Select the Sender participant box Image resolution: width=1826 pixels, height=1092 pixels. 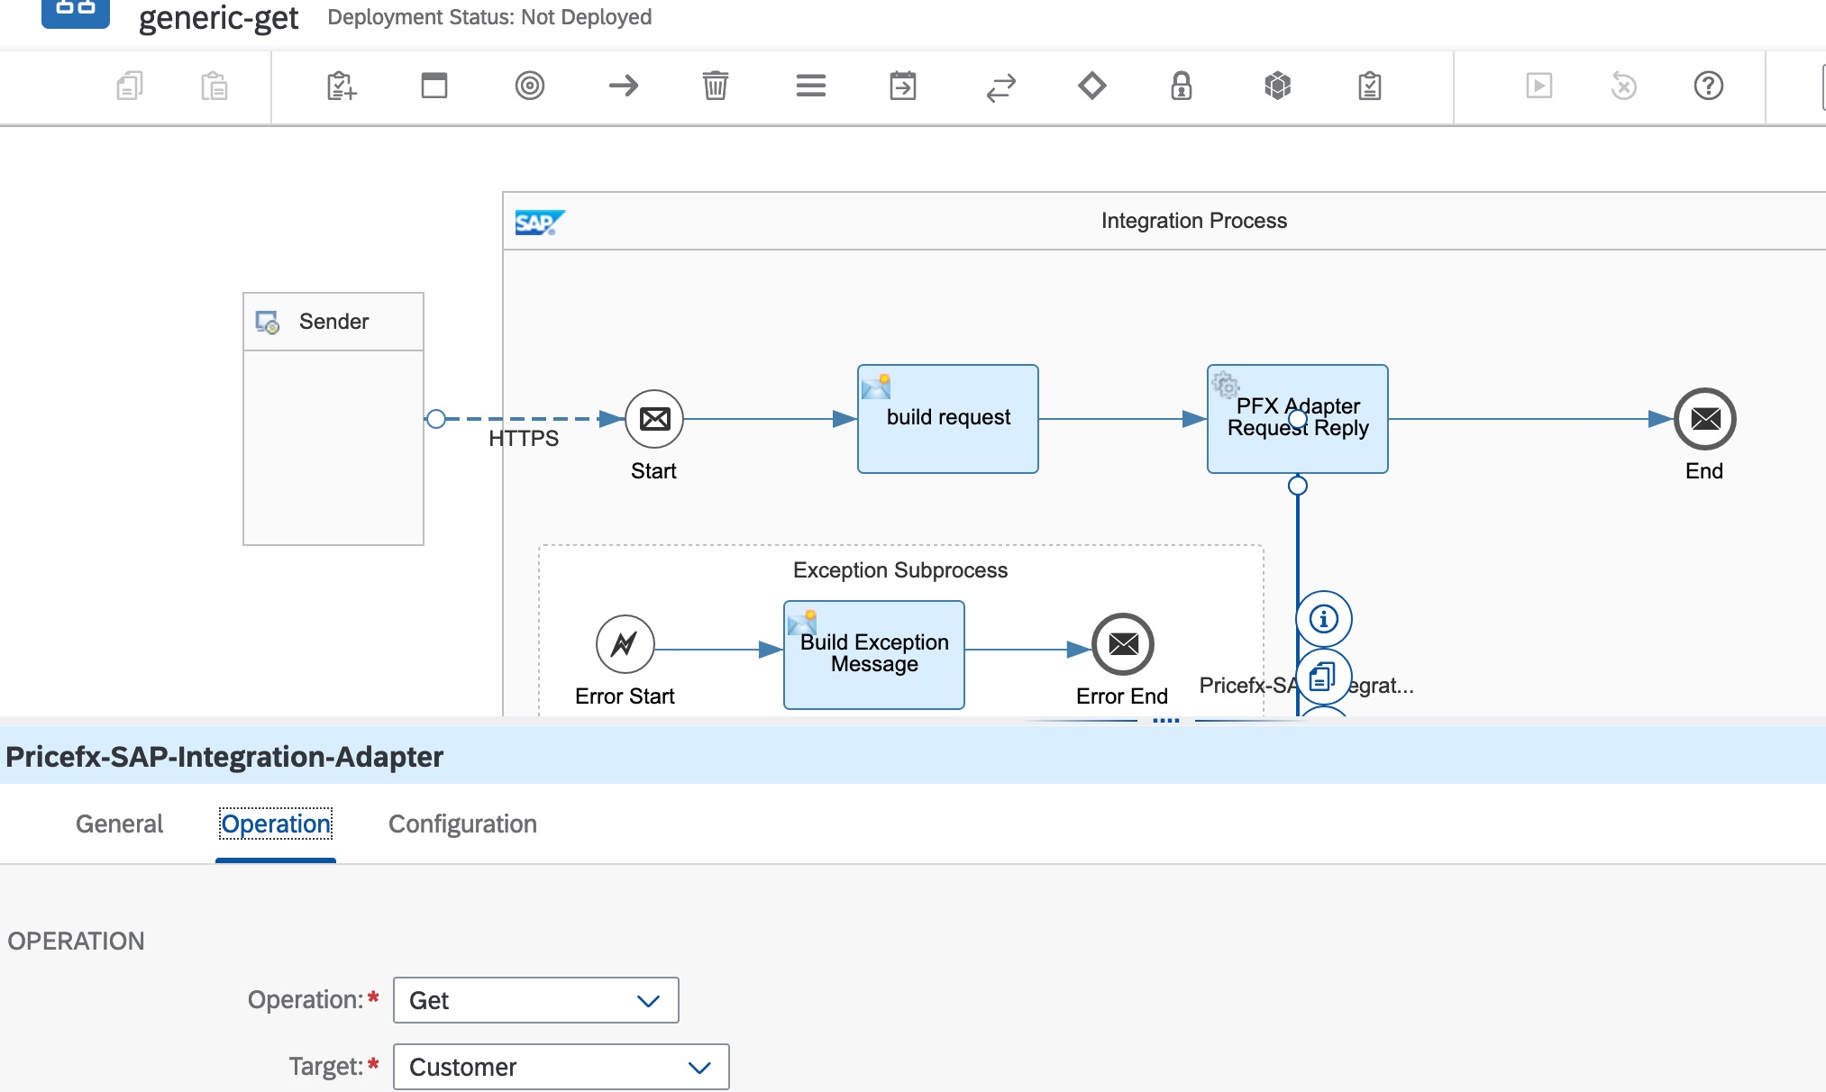click(333, 432)
